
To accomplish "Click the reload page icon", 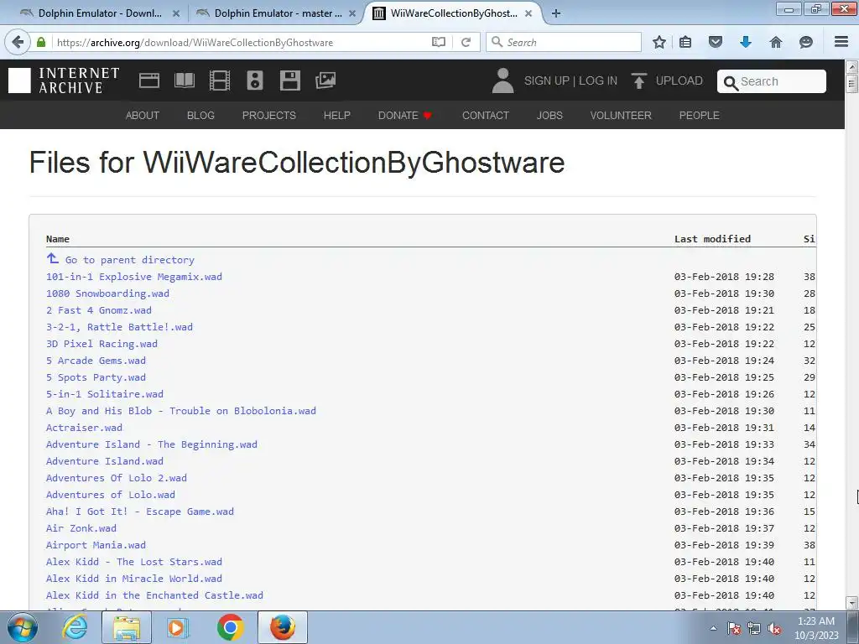I will point(466,42).
